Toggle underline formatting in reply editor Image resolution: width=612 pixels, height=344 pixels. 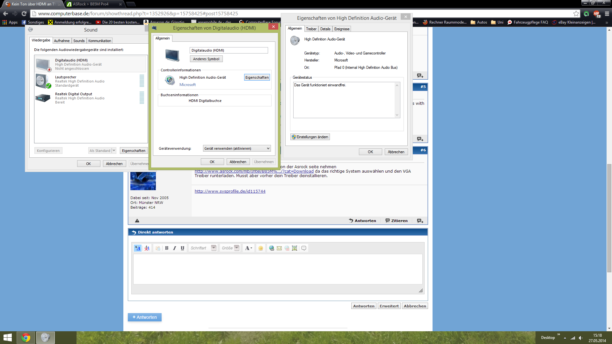click(182, 248)
